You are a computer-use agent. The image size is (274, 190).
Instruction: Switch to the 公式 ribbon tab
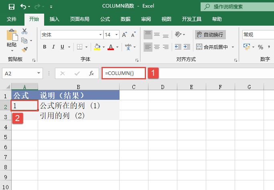tap(105, 19)
